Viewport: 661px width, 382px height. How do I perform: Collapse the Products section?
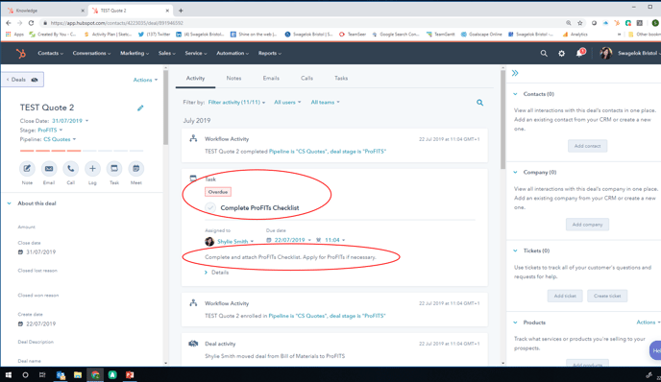tap(515, 322)
